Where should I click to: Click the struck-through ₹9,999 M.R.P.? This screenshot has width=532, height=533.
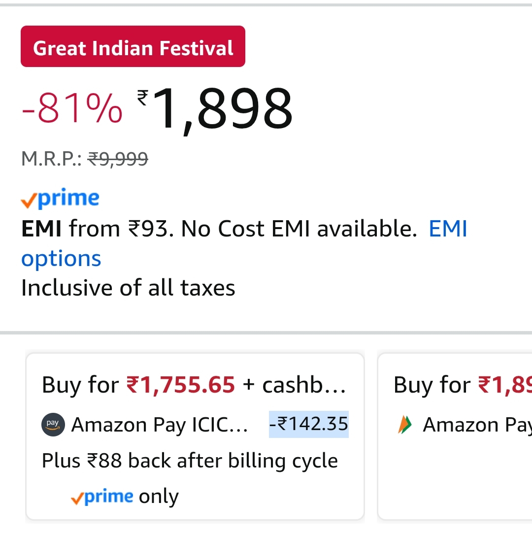click(118, 159)
